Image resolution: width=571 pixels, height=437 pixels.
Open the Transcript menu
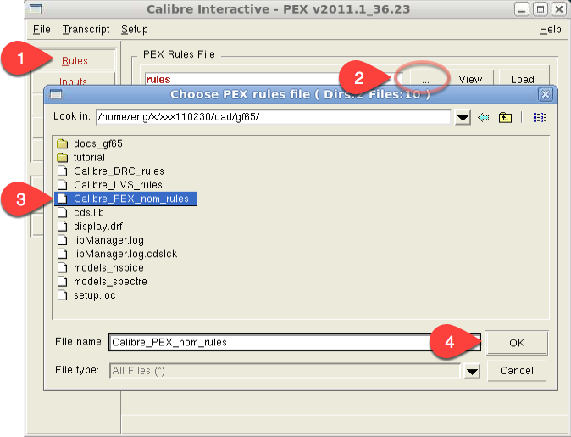(x=86, y=29)
